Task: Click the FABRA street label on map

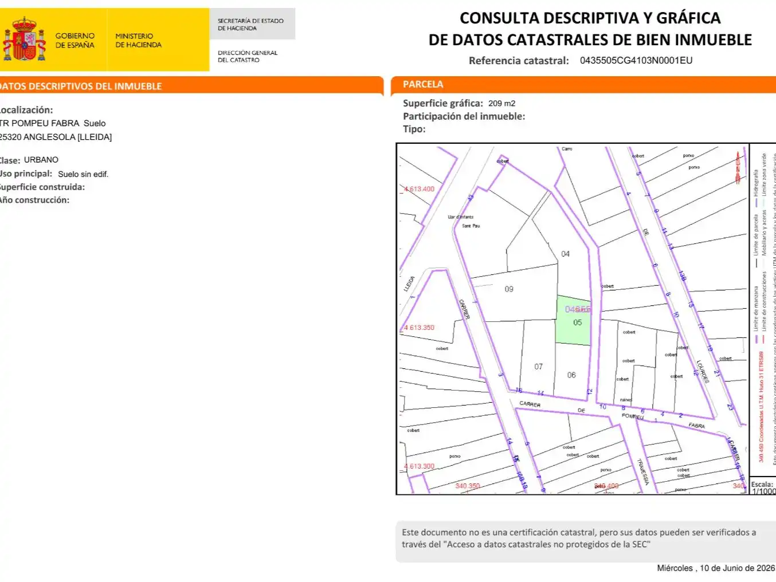Action: click(x=696, y=426)
